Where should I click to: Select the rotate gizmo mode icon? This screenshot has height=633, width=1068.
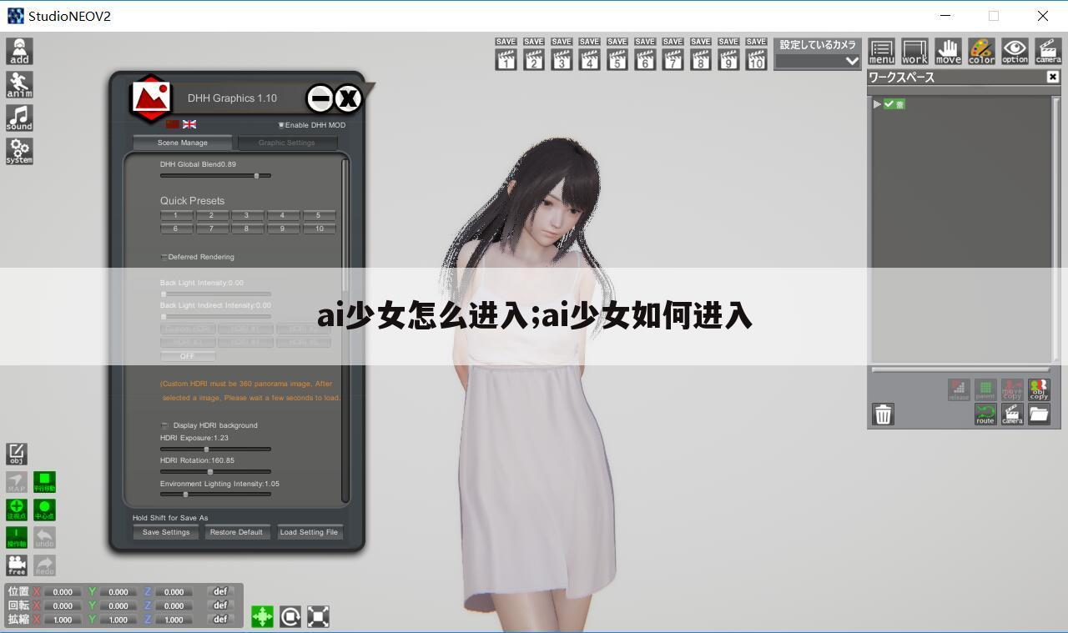click(x=290, y=616)
